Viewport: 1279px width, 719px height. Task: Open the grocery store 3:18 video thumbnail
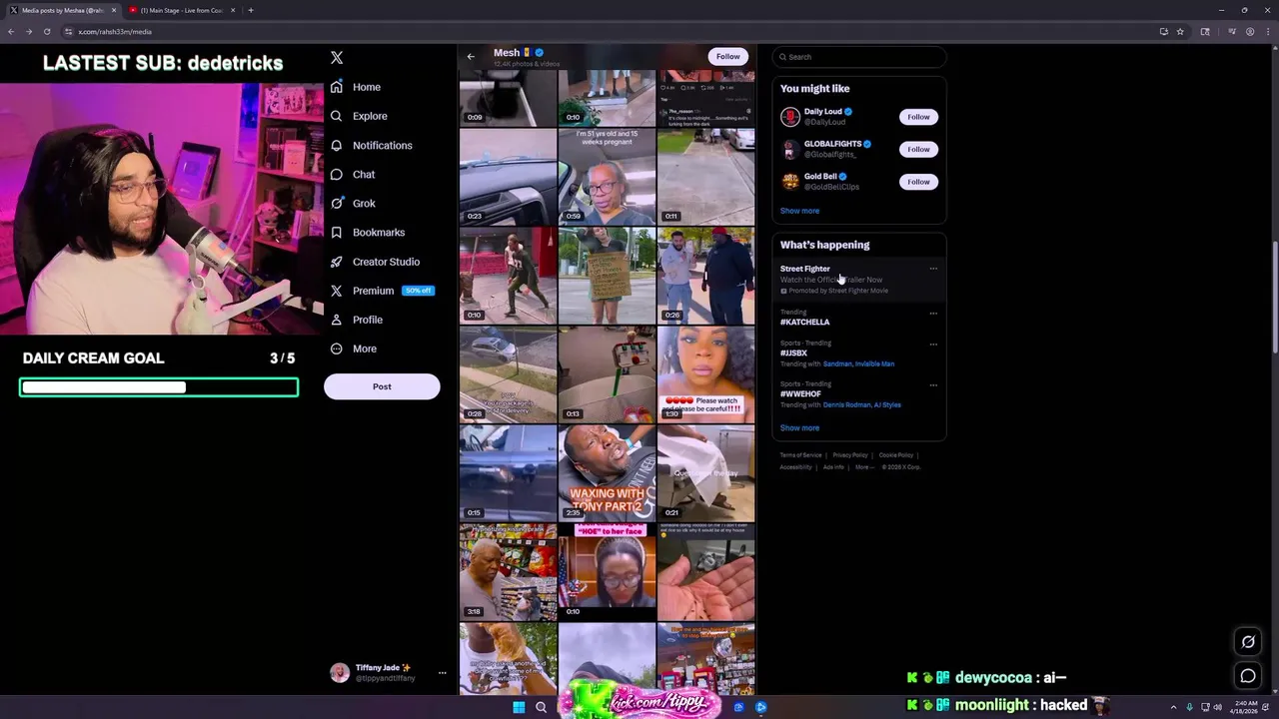[508, 571]
